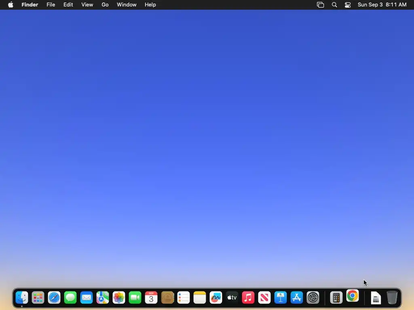Launch Maps from the Dock
This screenshot has height=310, width=414.
pyautogui.click(x=102, y=298)
